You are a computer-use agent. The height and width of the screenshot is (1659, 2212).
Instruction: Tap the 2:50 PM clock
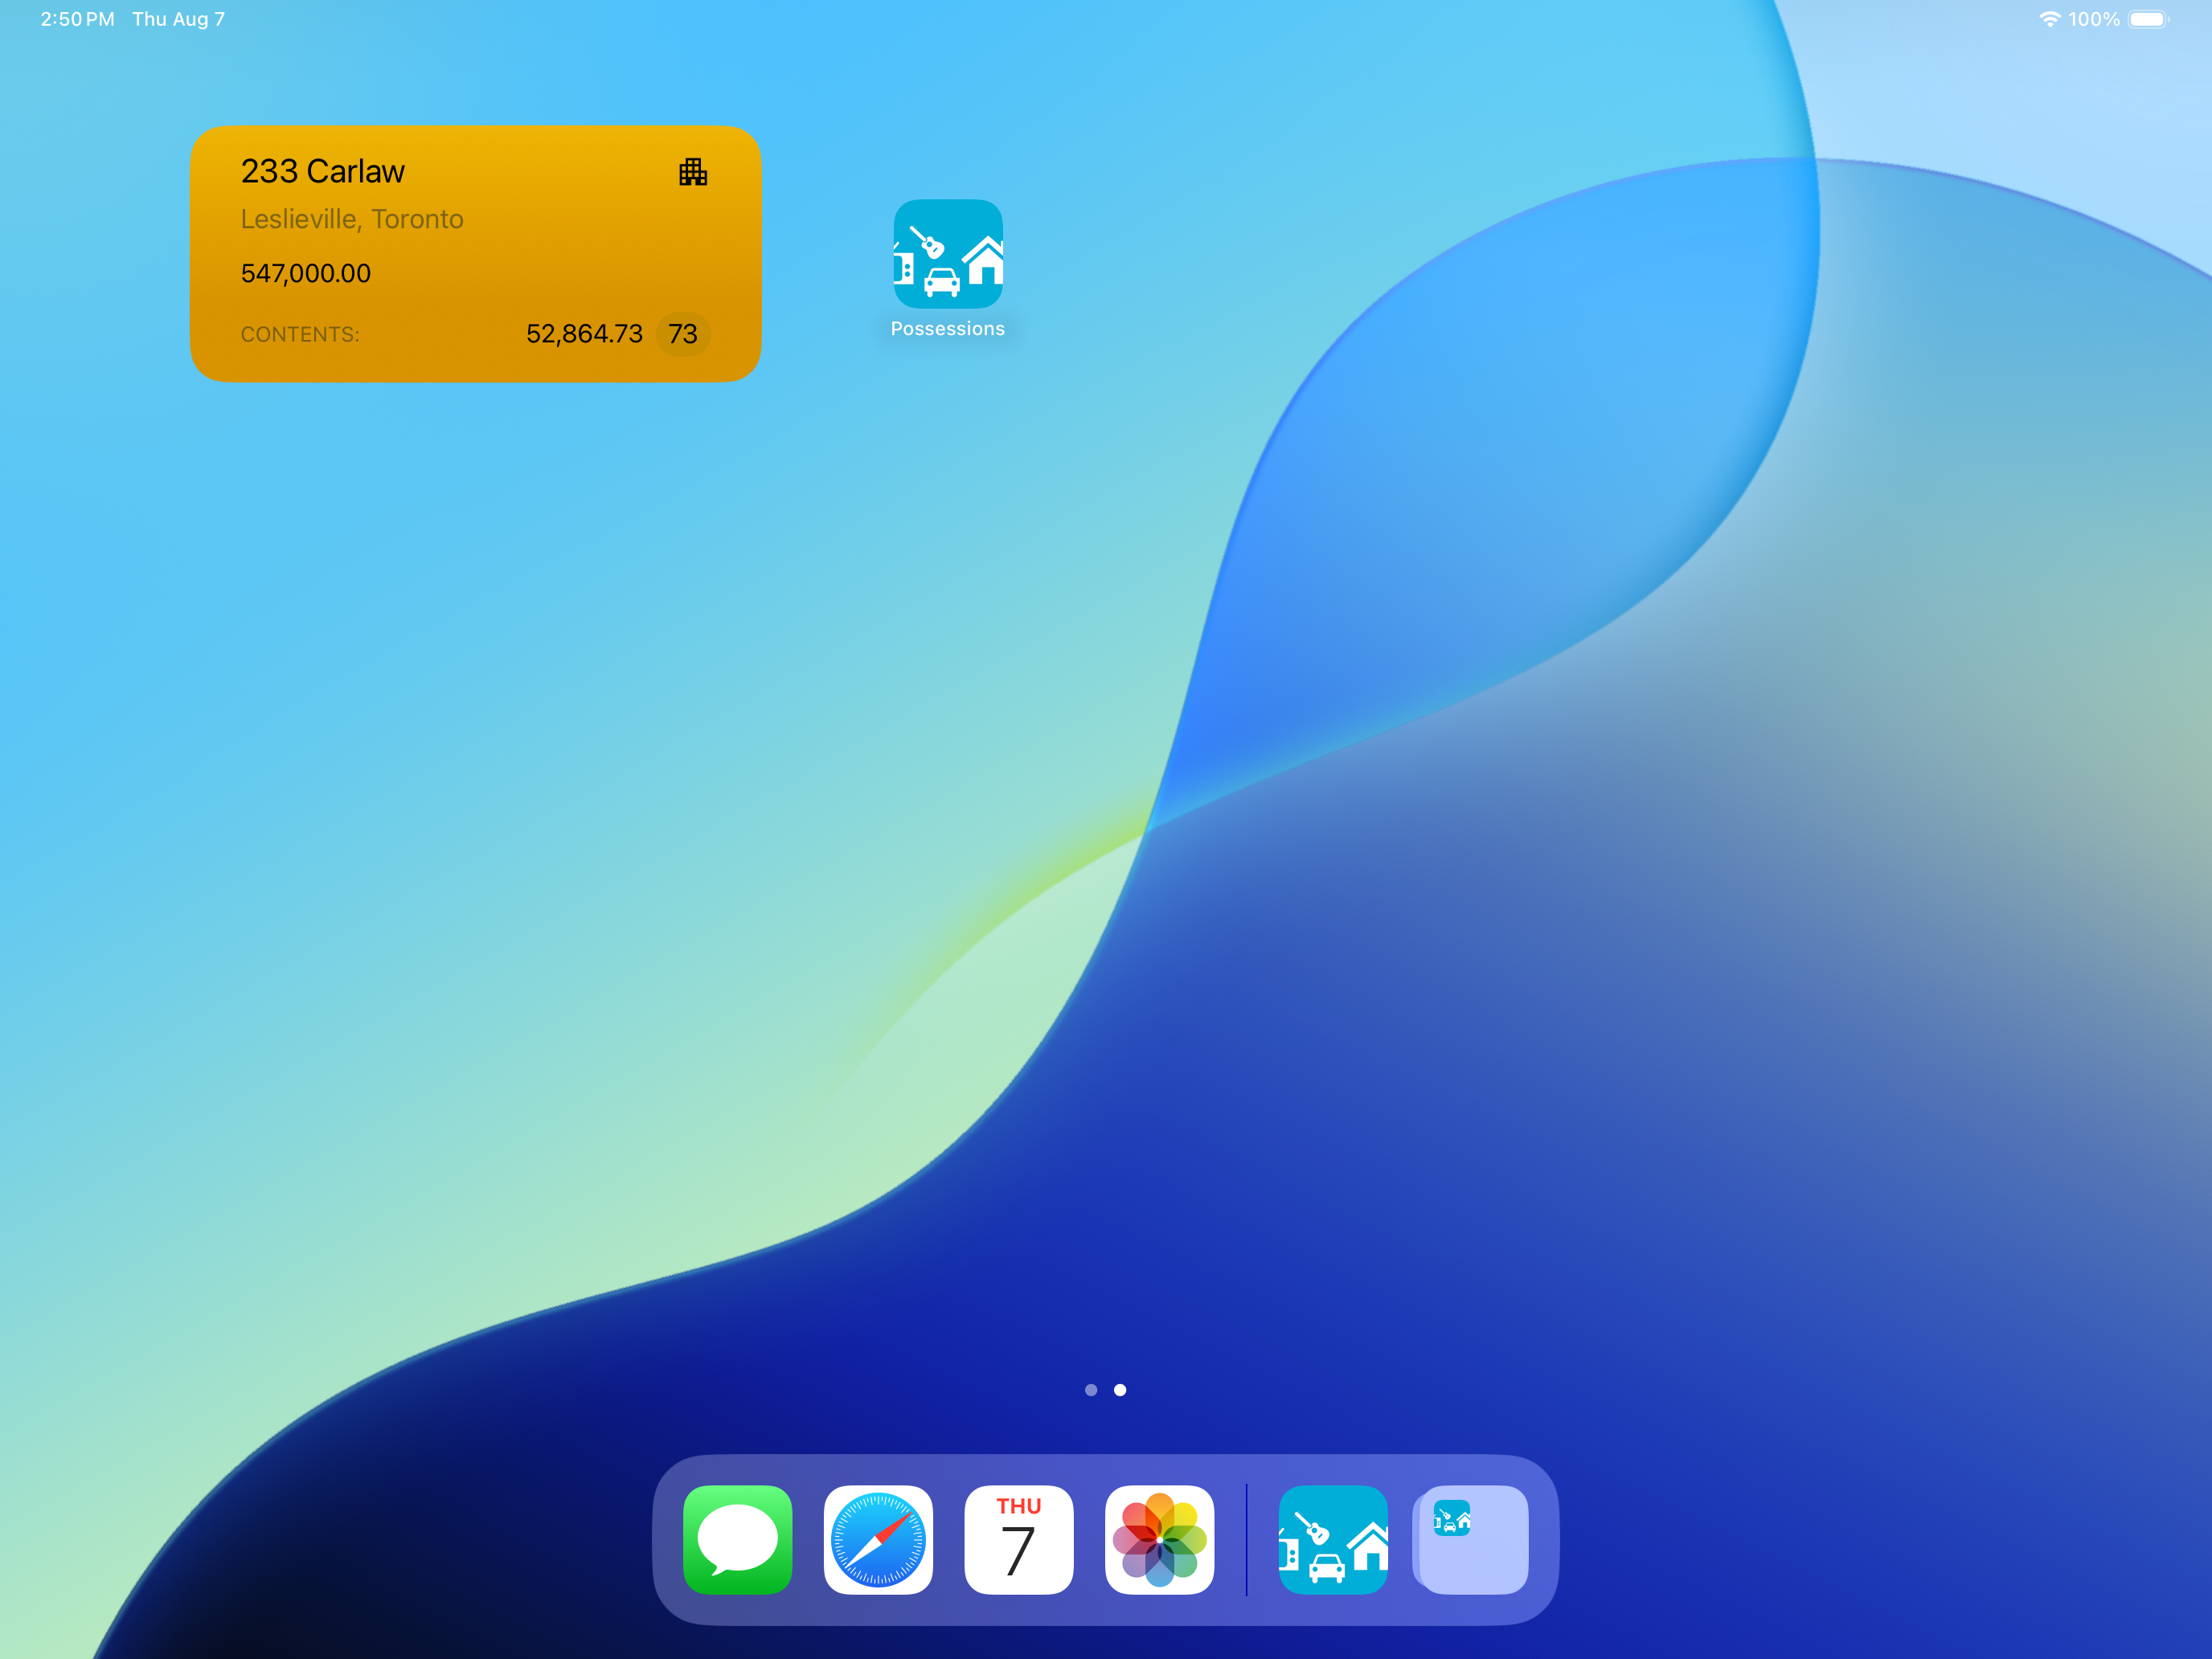point(77,19)
